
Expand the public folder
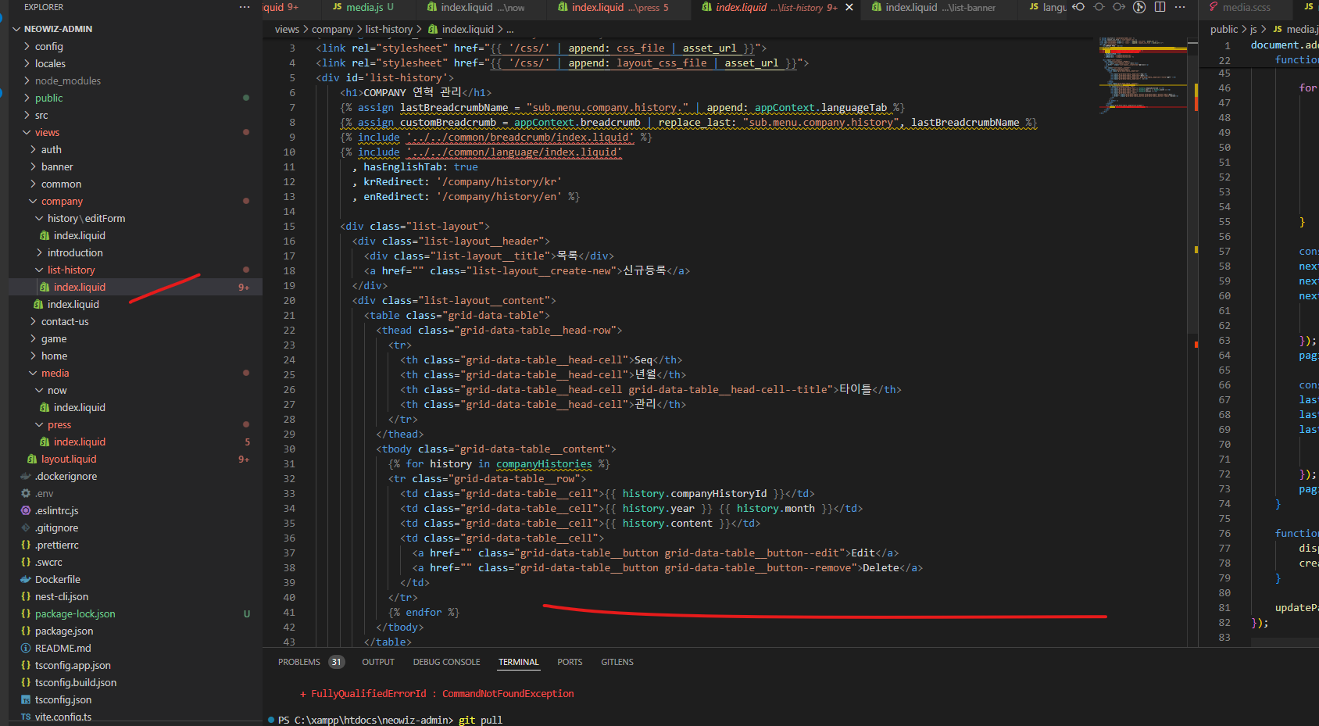(135, 98)
